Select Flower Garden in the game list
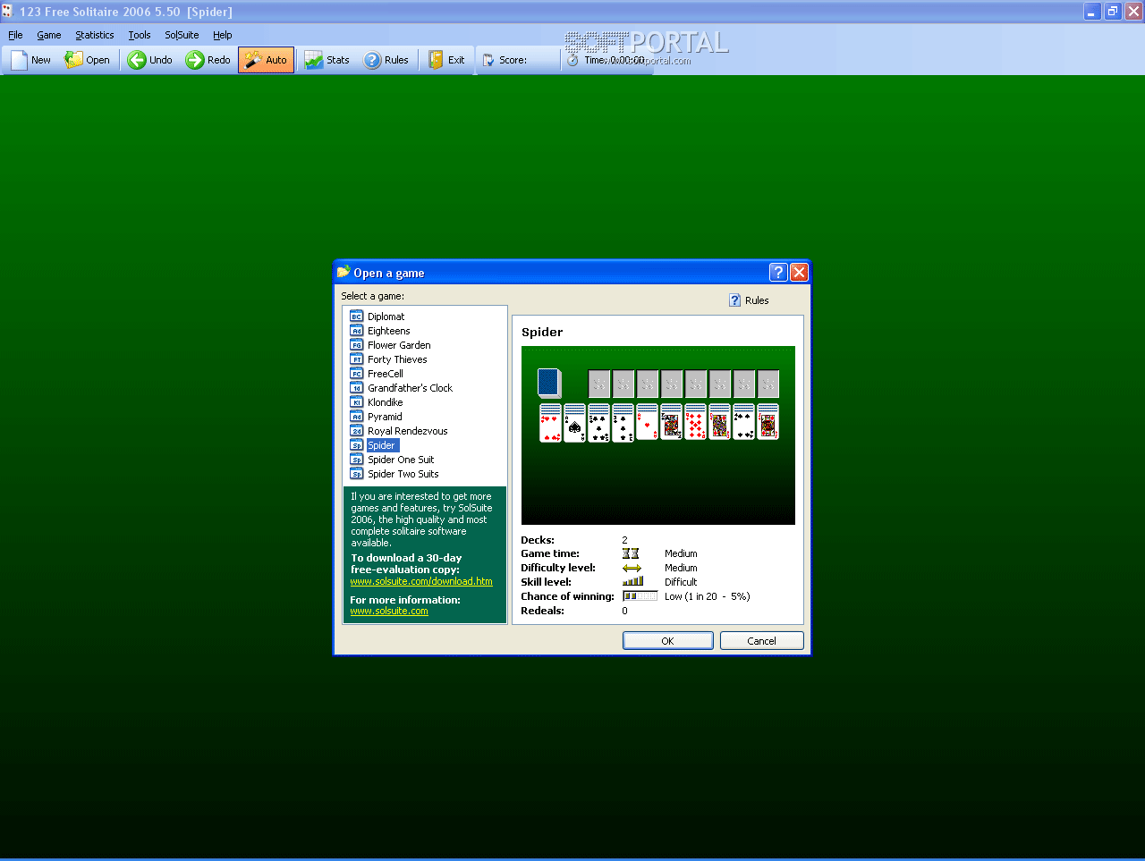This screenshot has width=1145, height=861. click(x=399, y=345)
